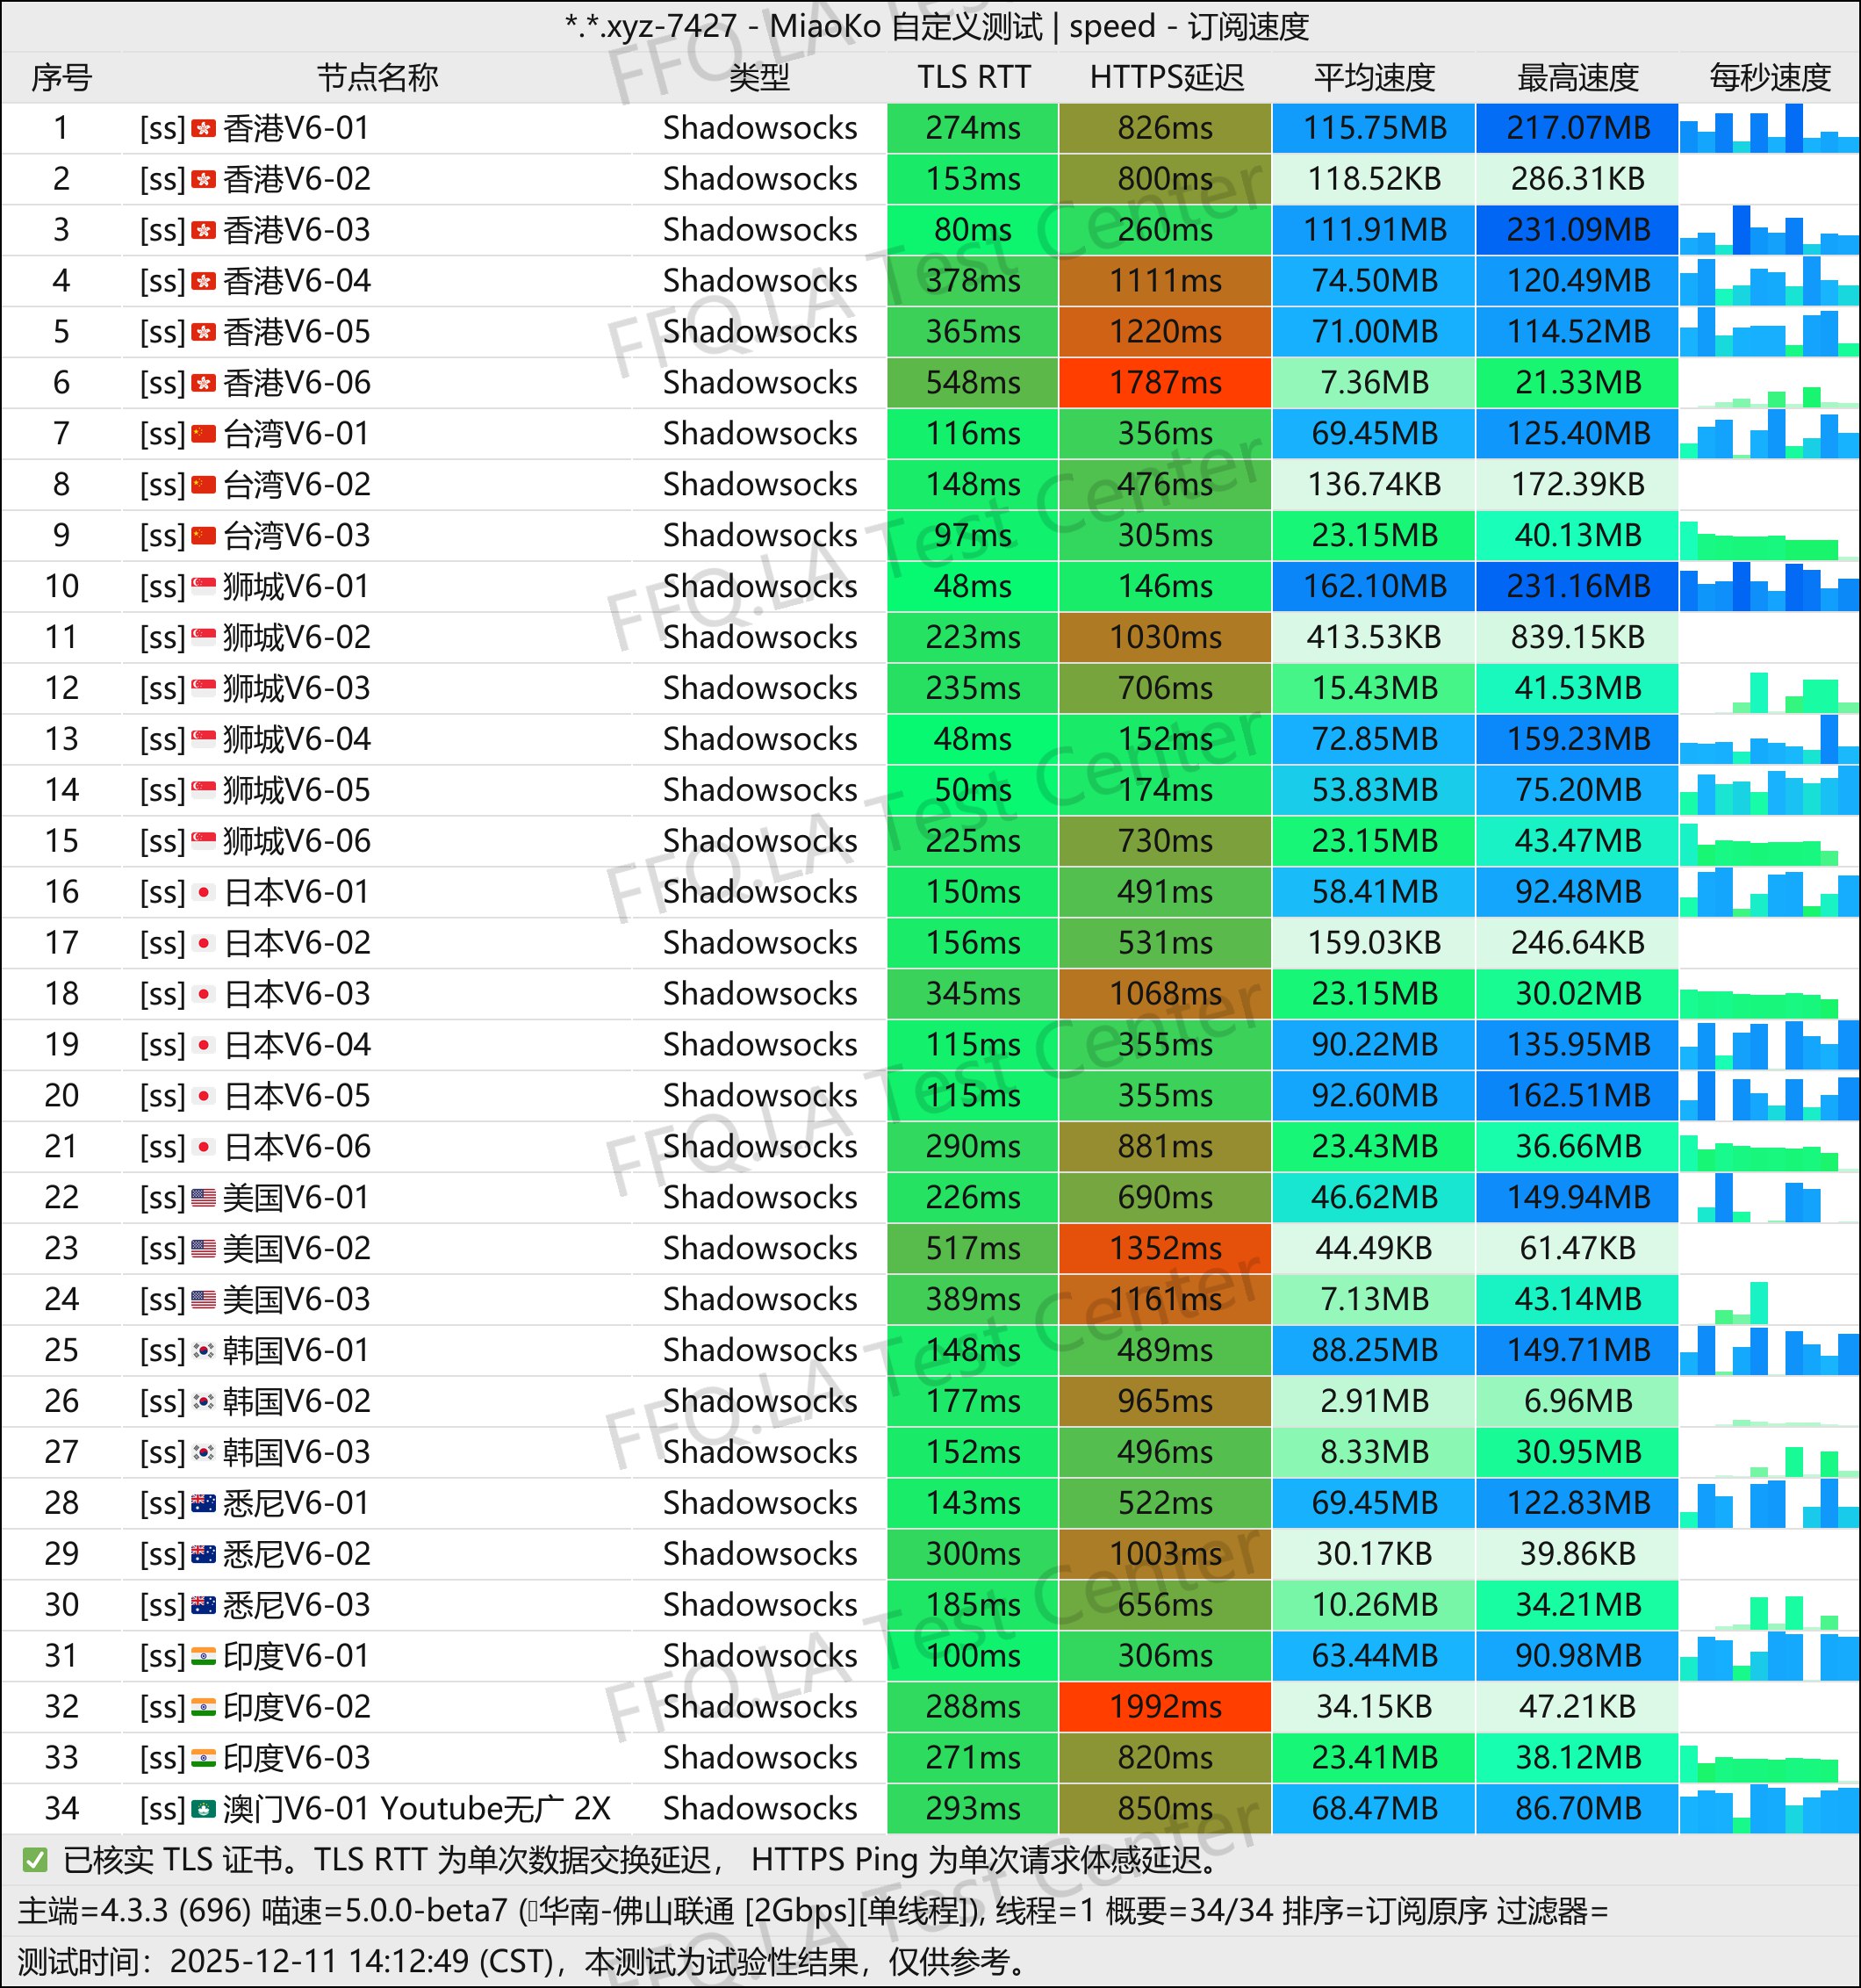Select the 节点名称 column header
This screenshot has width=1861, height=1988.
point(377,77)
